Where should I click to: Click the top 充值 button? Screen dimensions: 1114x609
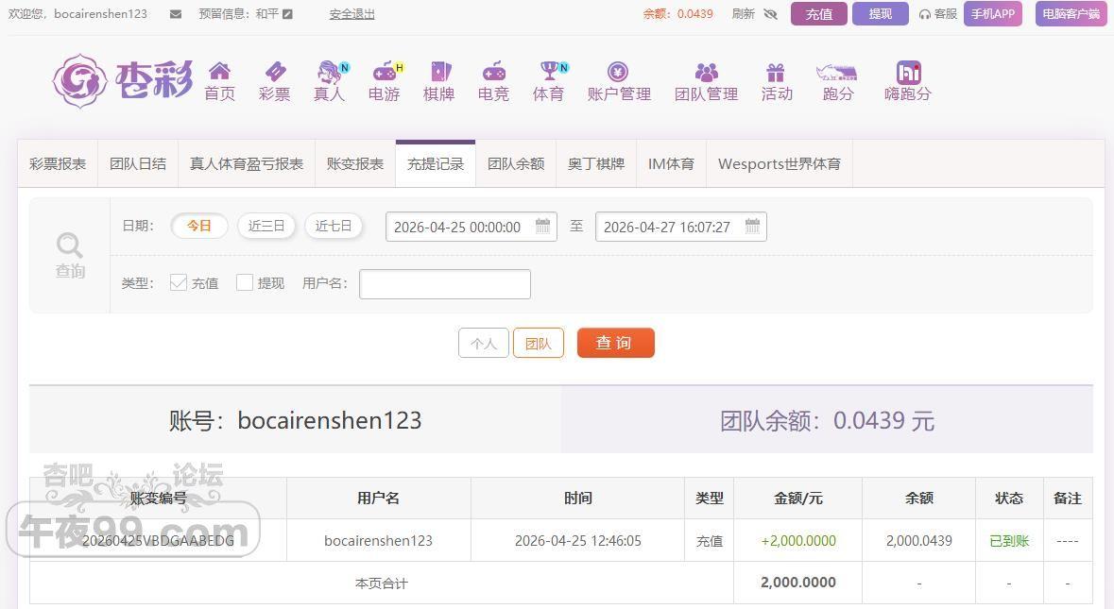818,14
